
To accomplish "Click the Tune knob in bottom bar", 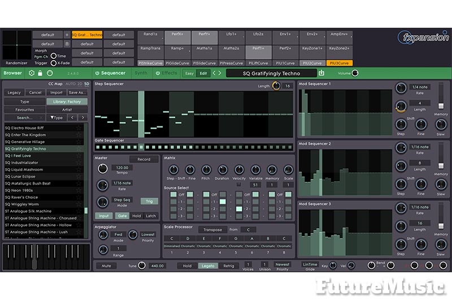I will (x=142, y=265).
